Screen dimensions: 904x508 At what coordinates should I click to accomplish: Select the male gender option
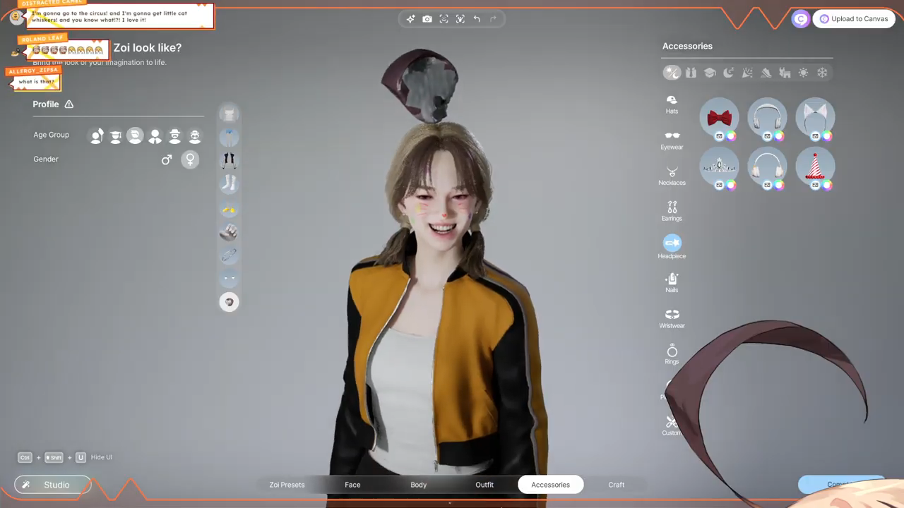(167, 159)
